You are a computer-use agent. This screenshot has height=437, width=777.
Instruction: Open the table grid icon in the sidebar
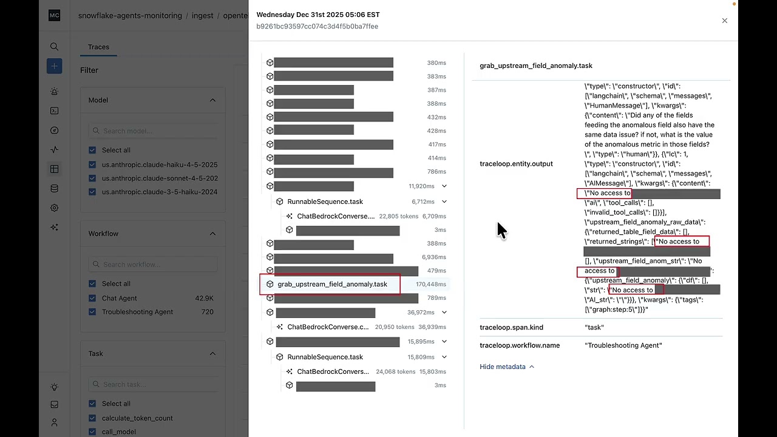(x=54, y=169)
